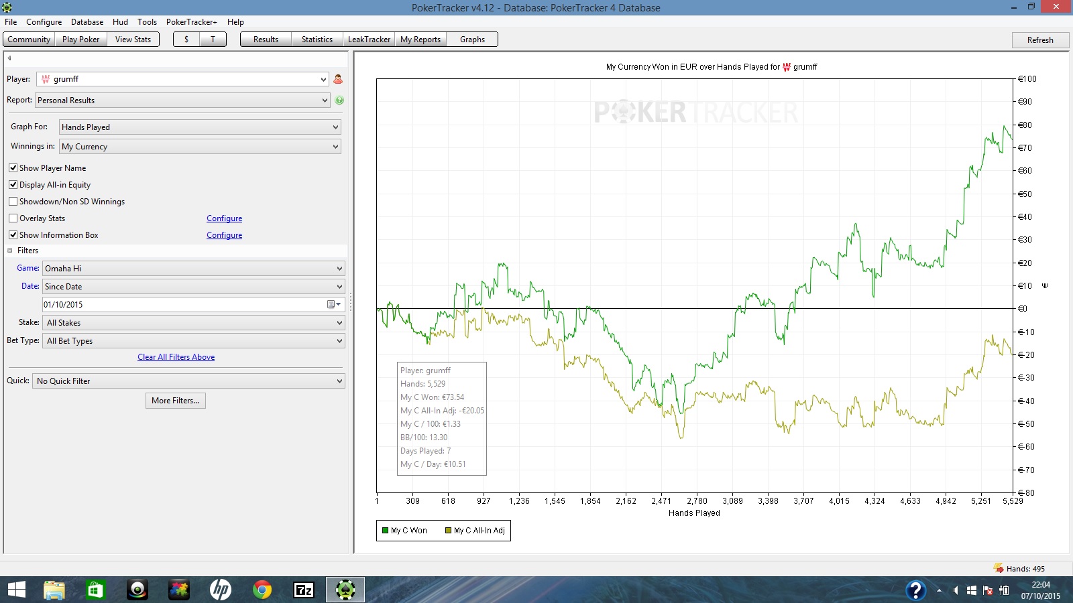Viewport: 1073px width, 603px height.
Task: Click the hands import status icon
Action: click(x=999, y=568)
